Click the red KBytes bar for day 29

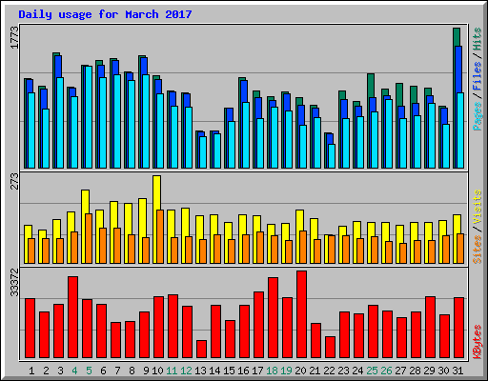pyautogui.click(x=430, y=328)
